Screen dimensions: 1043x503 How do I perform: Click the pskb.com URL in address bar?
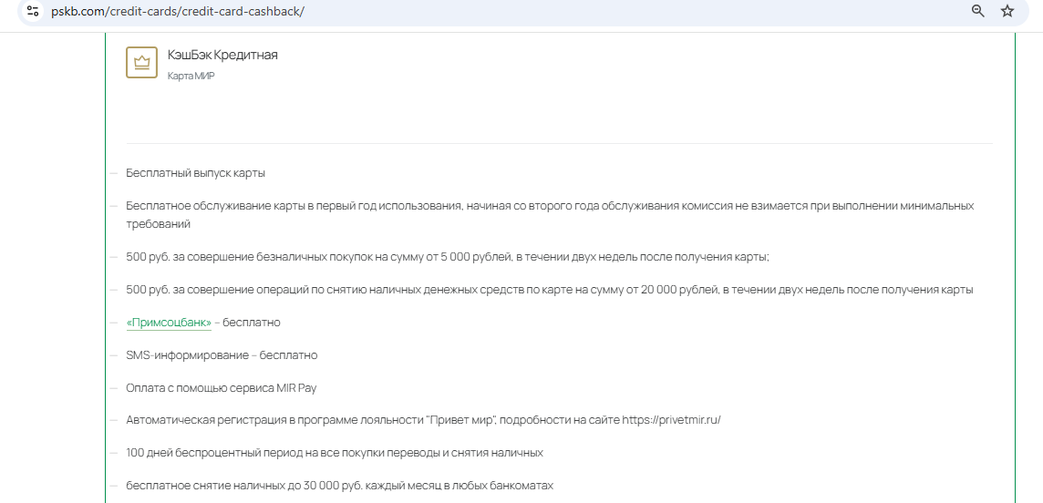pos(178,11)
